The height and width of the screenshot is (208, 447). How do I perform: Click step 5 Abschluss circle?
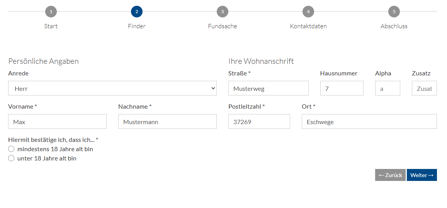[x=394, y=12]
